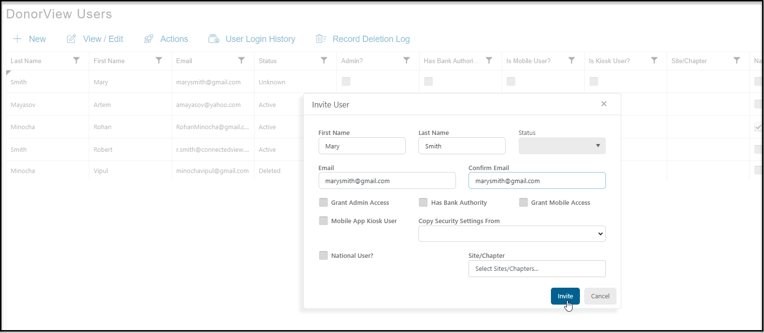Toggle Is Mobile User checkbox for Mary Smith
Screen dimensions: 764x333
pos(511,81)
